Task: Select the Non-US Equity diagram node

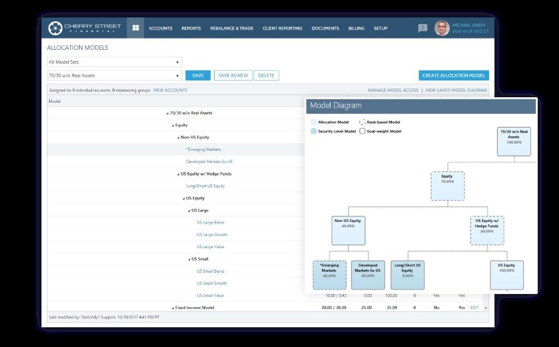Action: point(348,231)
